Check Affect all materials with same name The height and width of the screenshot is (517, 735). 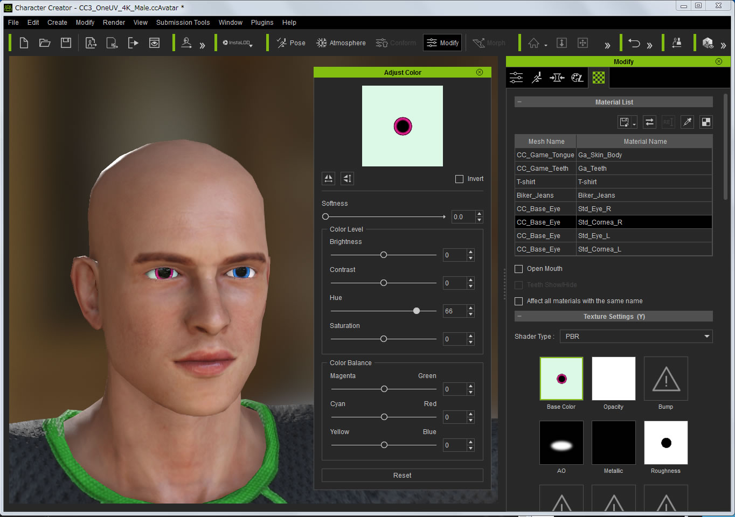519,301
